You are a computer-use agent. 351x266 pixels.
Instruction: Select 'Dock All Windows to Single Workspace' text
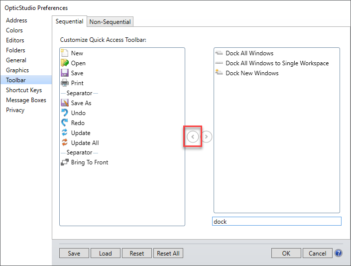coord(277,63)
